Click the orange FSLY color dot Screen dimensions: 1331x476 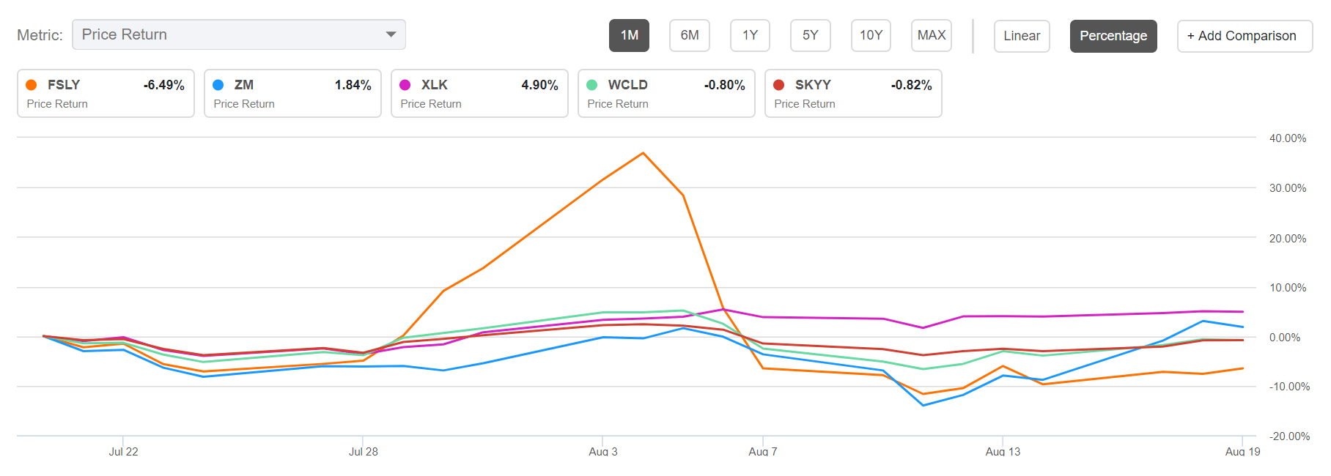32,85
